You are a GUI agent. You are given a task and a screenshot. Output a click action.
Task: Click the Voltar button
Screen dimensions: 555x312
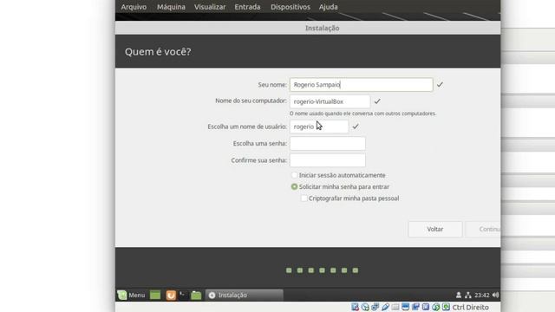[435, 229]
